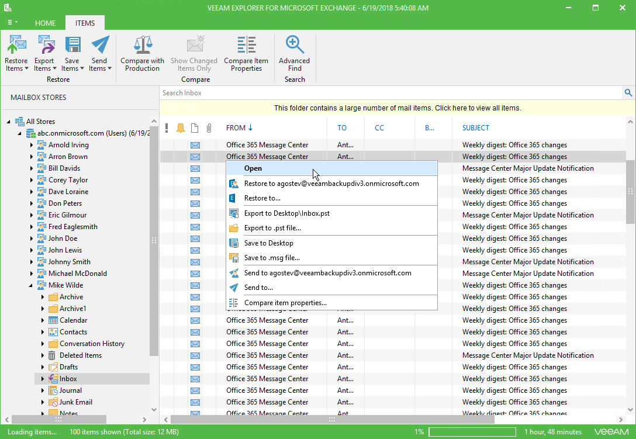
Task: Click the attachment paperclip column icon
Action: point(209,128)
